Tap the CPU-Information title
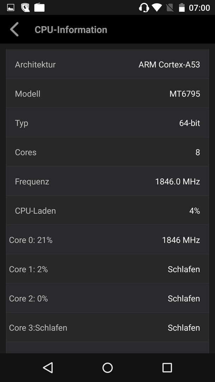The image size is (215, 382). click(71, 30)
